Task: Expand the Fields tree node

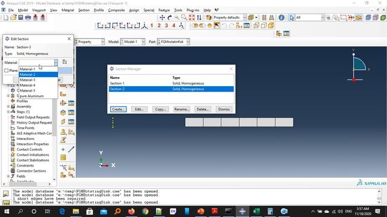Action: pyautogui.click(x=8, y=176)
